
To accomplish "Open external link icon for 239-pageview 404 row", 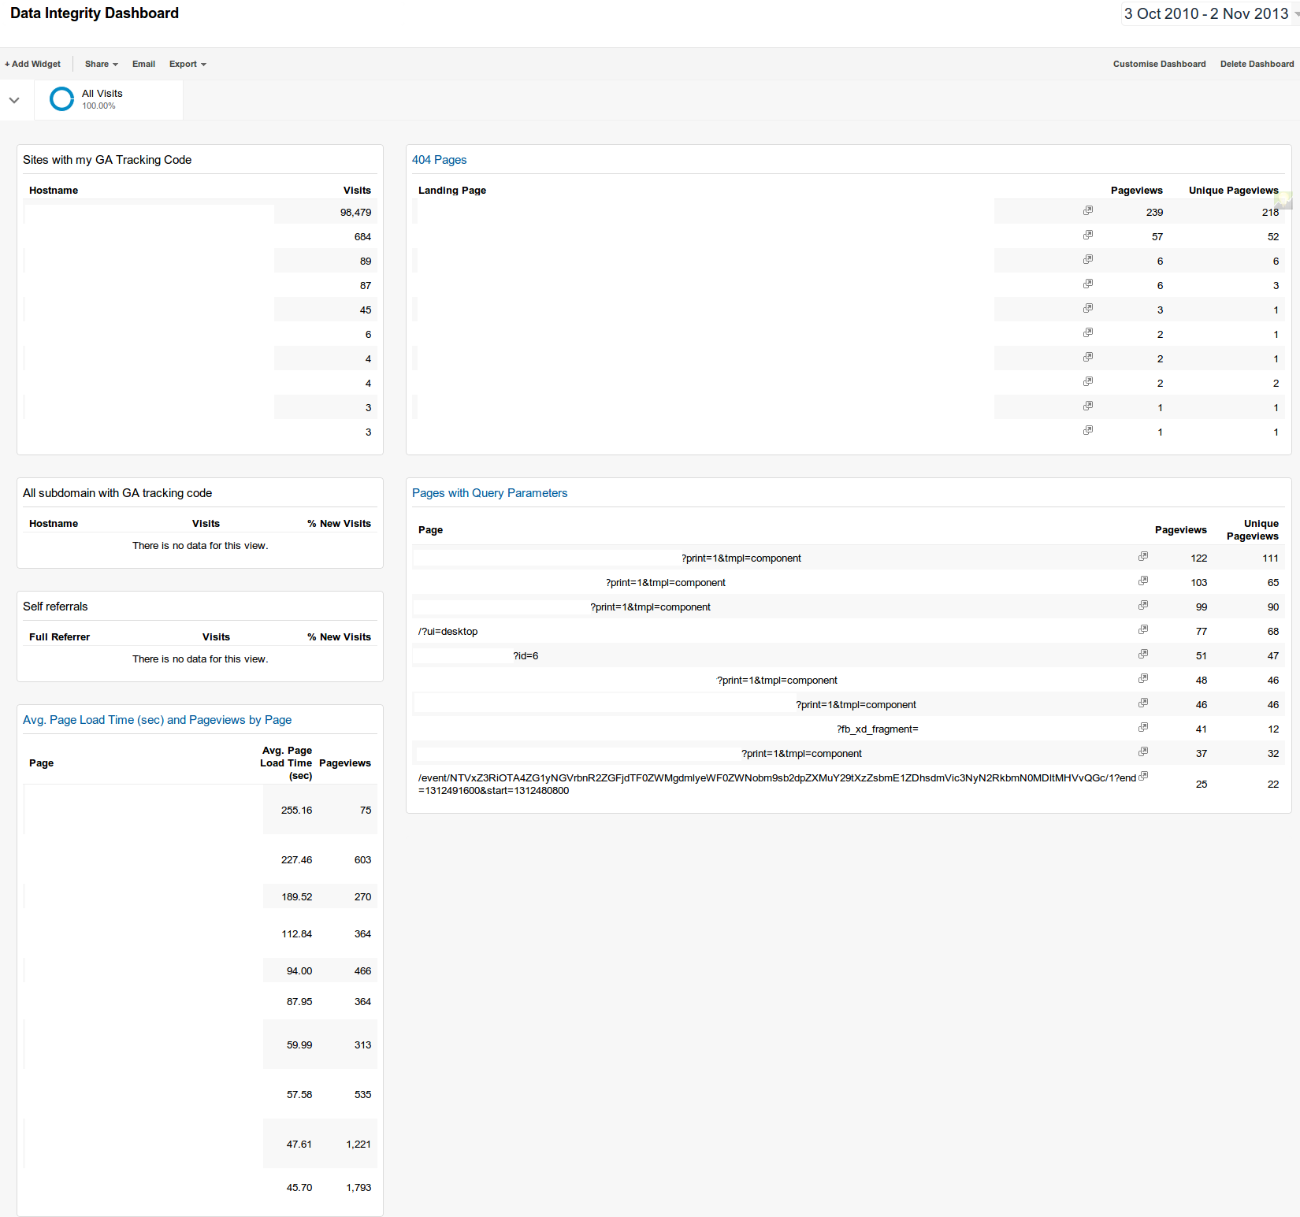I will coord(1087,210).
